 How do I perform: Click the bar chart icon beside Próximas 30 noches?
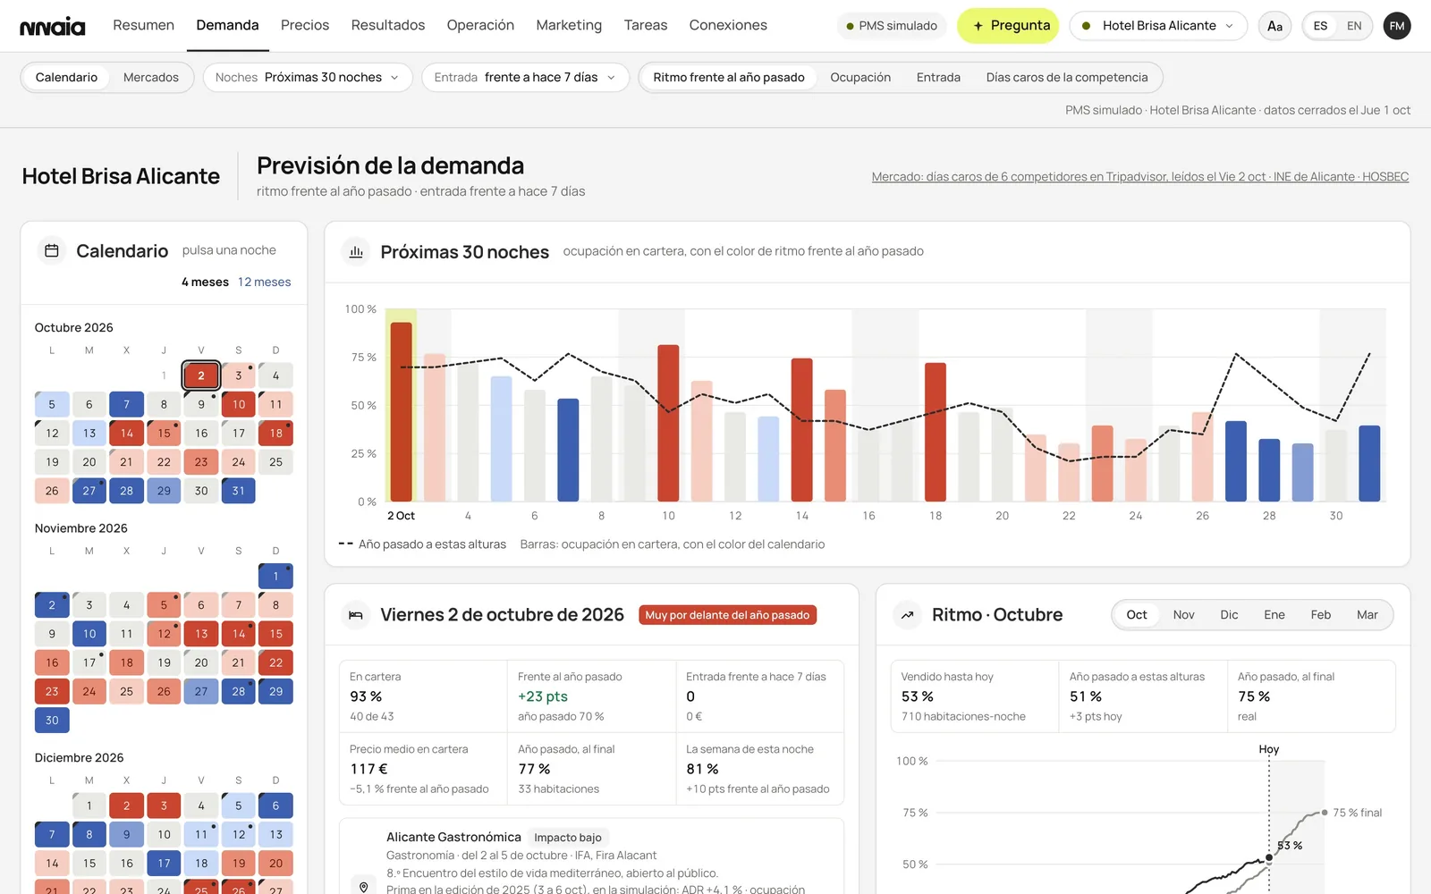356,252
